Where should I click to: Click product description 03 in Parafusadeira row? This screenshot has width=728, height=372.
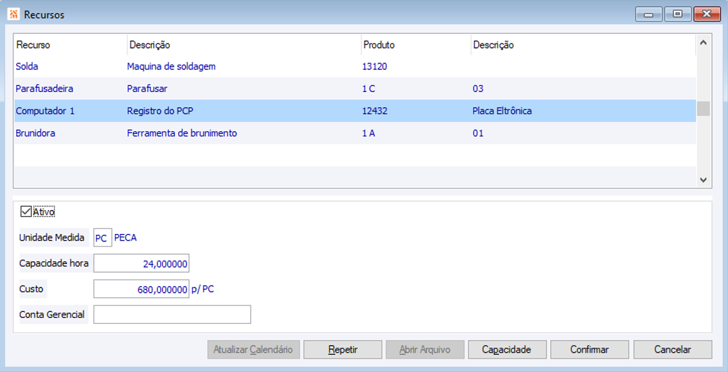click(478, 89)
